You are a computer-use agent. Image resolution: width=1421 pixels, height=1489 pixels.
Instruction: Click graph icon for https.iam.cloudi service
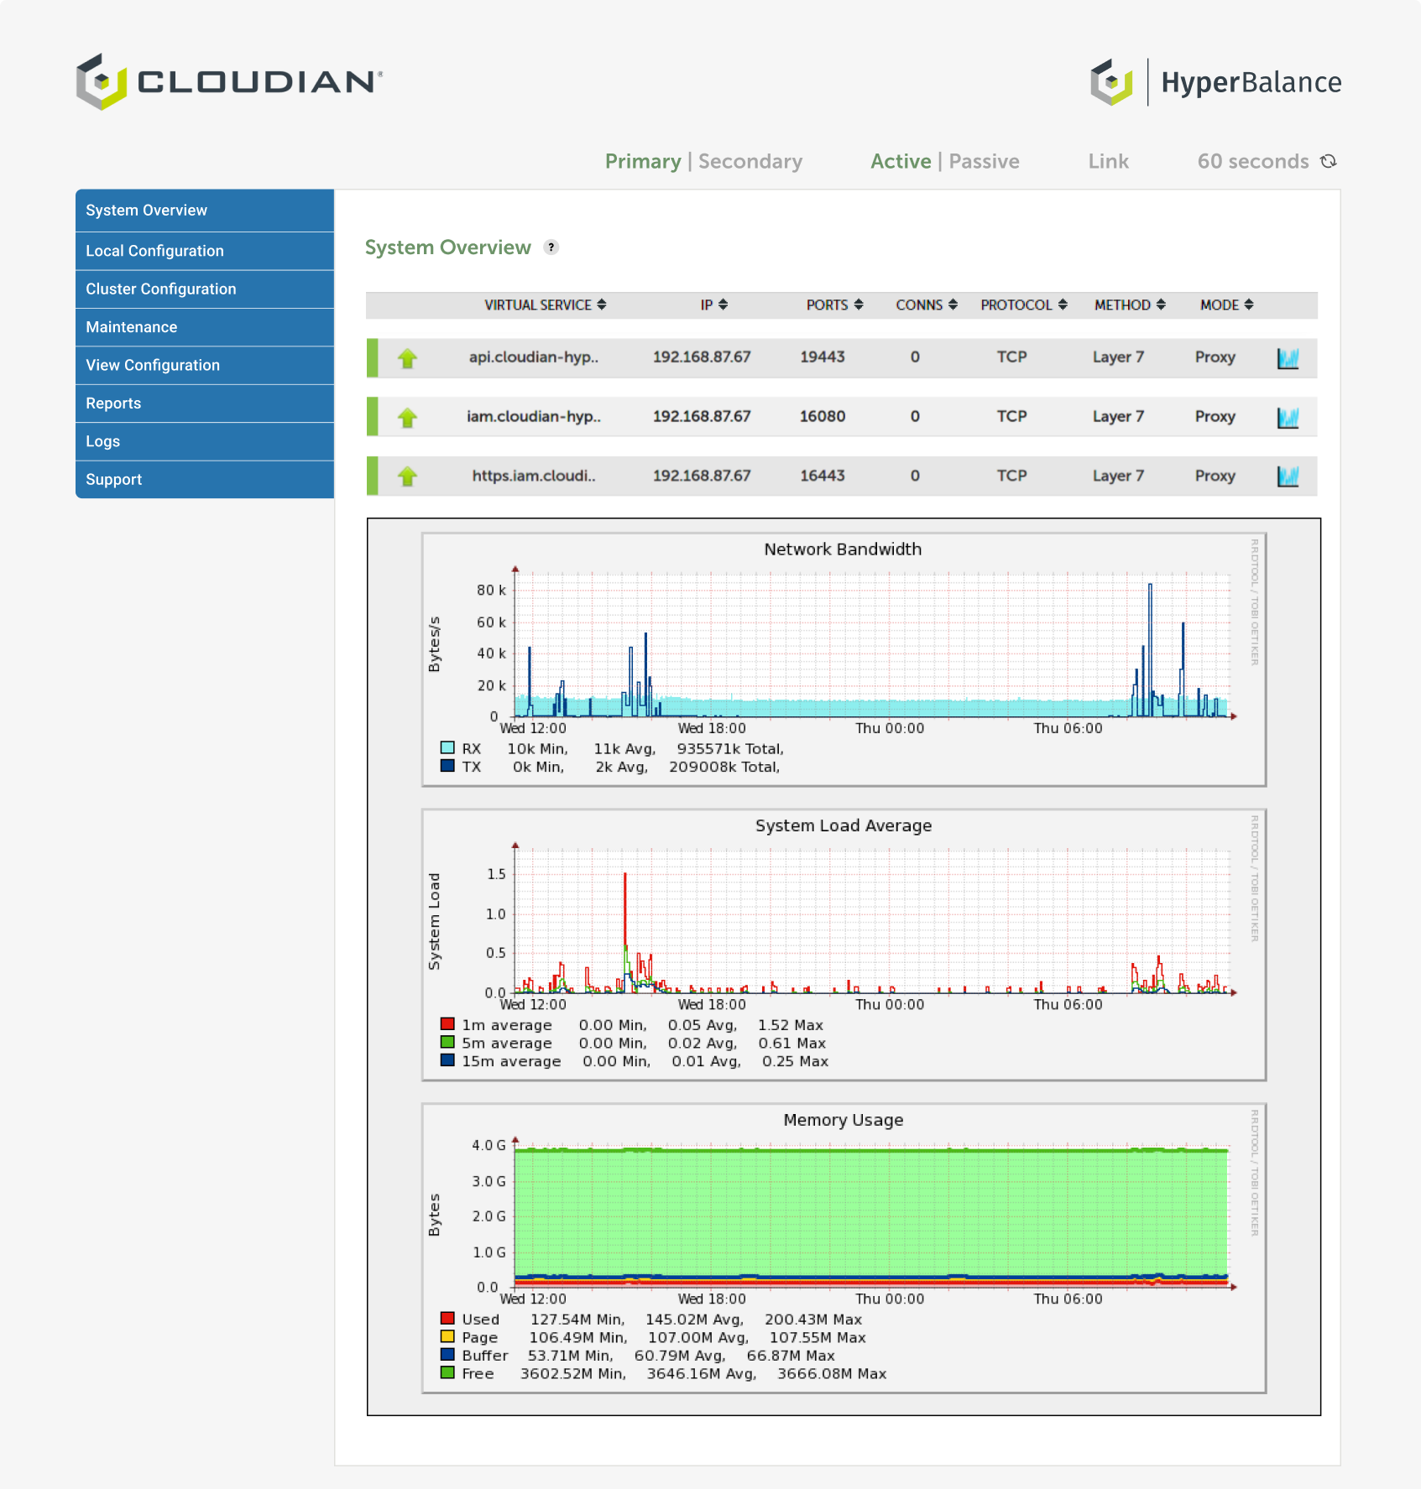[1288, 476]
